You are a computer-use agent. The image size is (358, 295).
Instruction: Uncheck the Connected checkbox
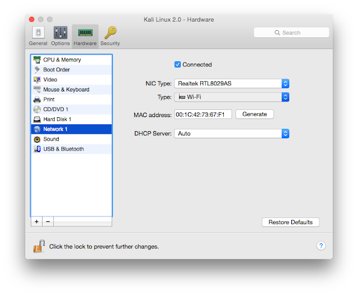177,65
